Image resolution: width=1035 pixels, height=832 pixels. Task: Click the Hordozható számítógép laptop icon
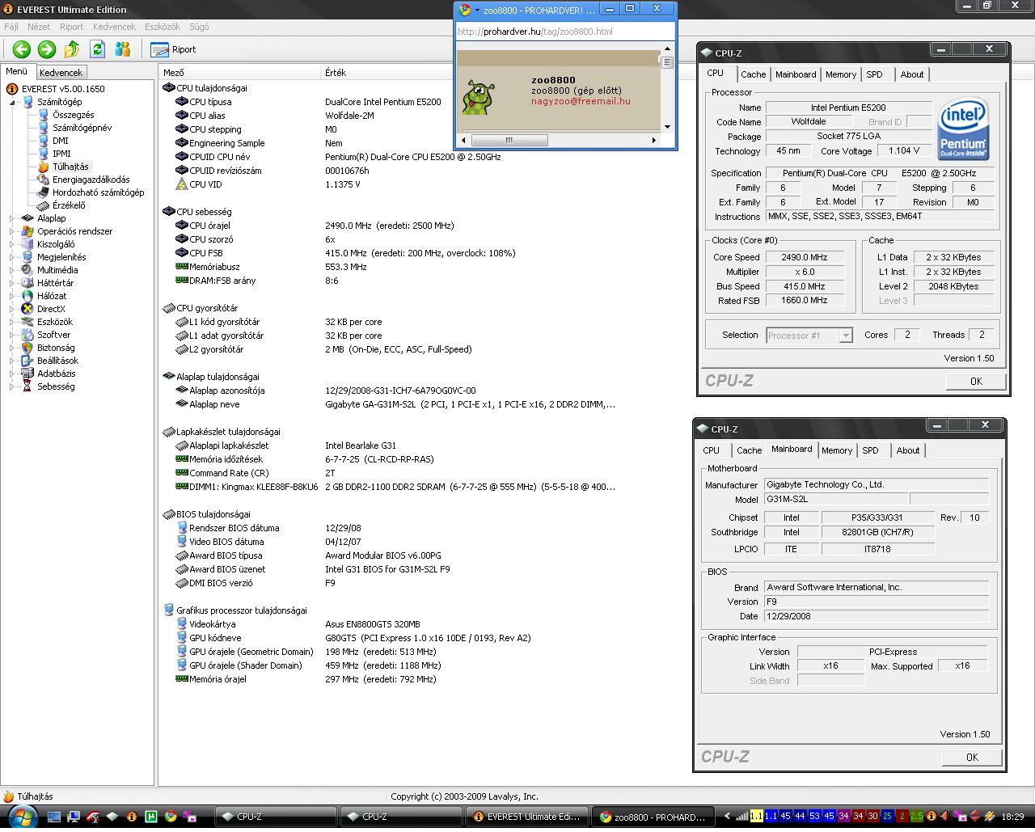pyautogui.click(x=43, y=192)
